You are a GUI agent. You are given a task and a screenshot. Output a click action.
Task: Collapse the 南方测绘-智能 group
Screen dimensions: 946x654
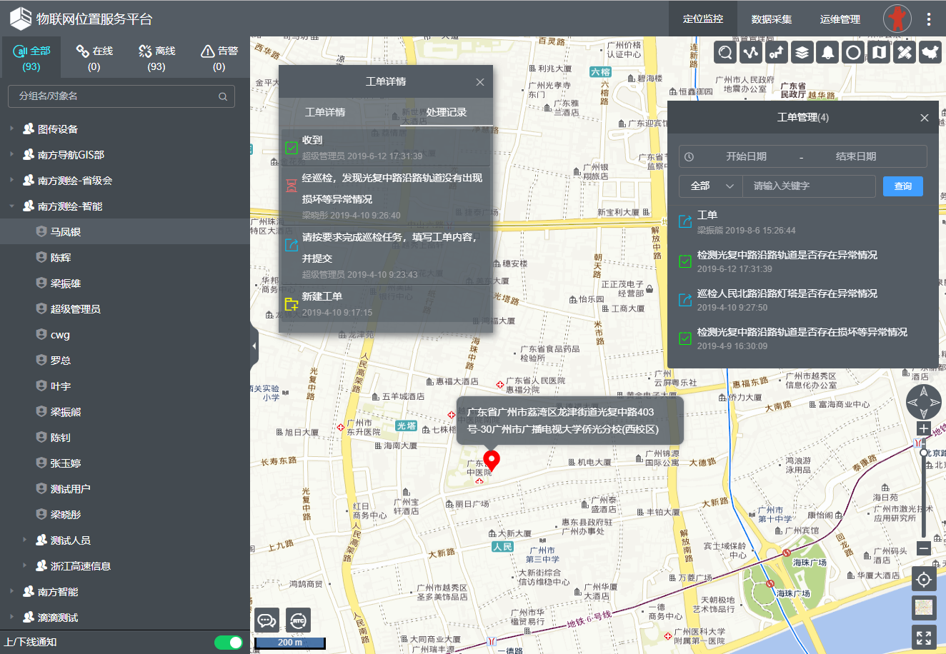pyautogui.click(x=11, y=206)
